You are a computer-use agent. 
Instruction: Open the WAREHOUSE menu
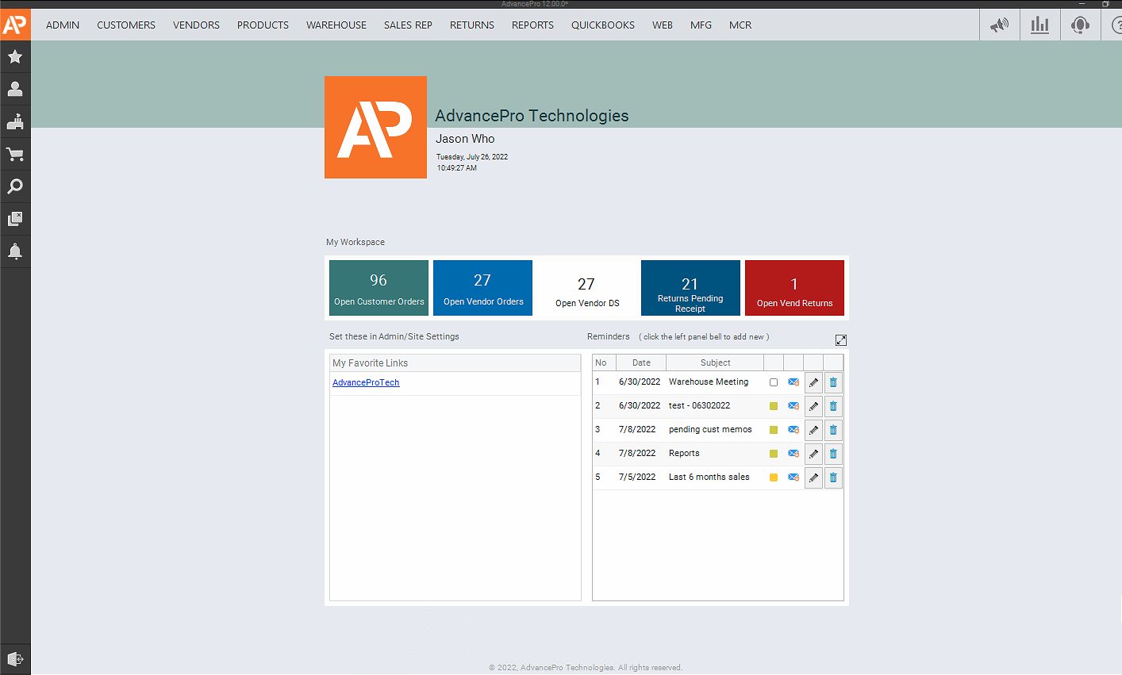pos(336,25)
